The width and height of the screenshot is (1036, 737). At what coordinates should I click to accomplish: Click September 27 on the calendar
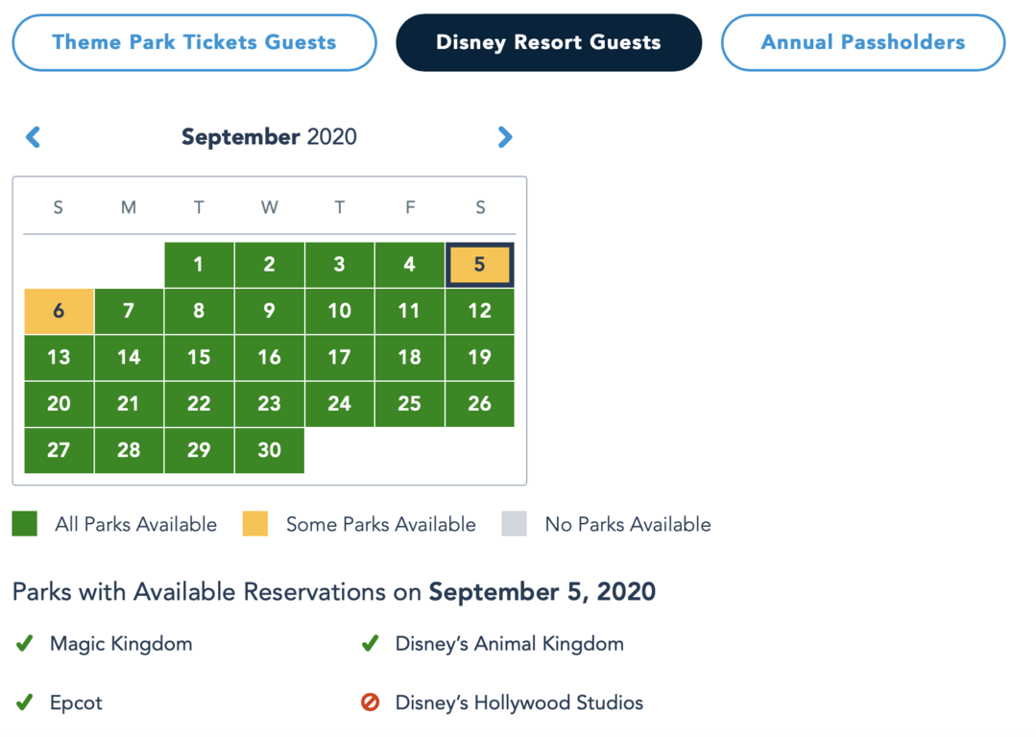point(59,450)
